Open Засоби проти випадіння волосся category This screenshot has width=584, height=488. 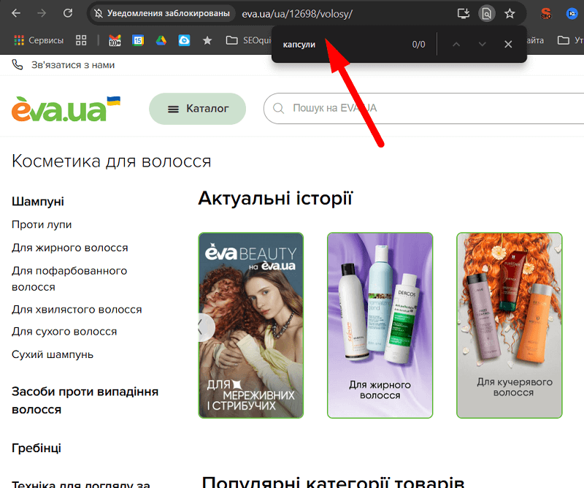point(85,401)
